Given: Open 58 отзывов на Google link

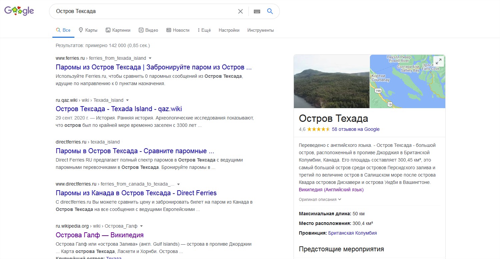Looking at the screenshot, I should pyautogui.click(x=356, y=129).
